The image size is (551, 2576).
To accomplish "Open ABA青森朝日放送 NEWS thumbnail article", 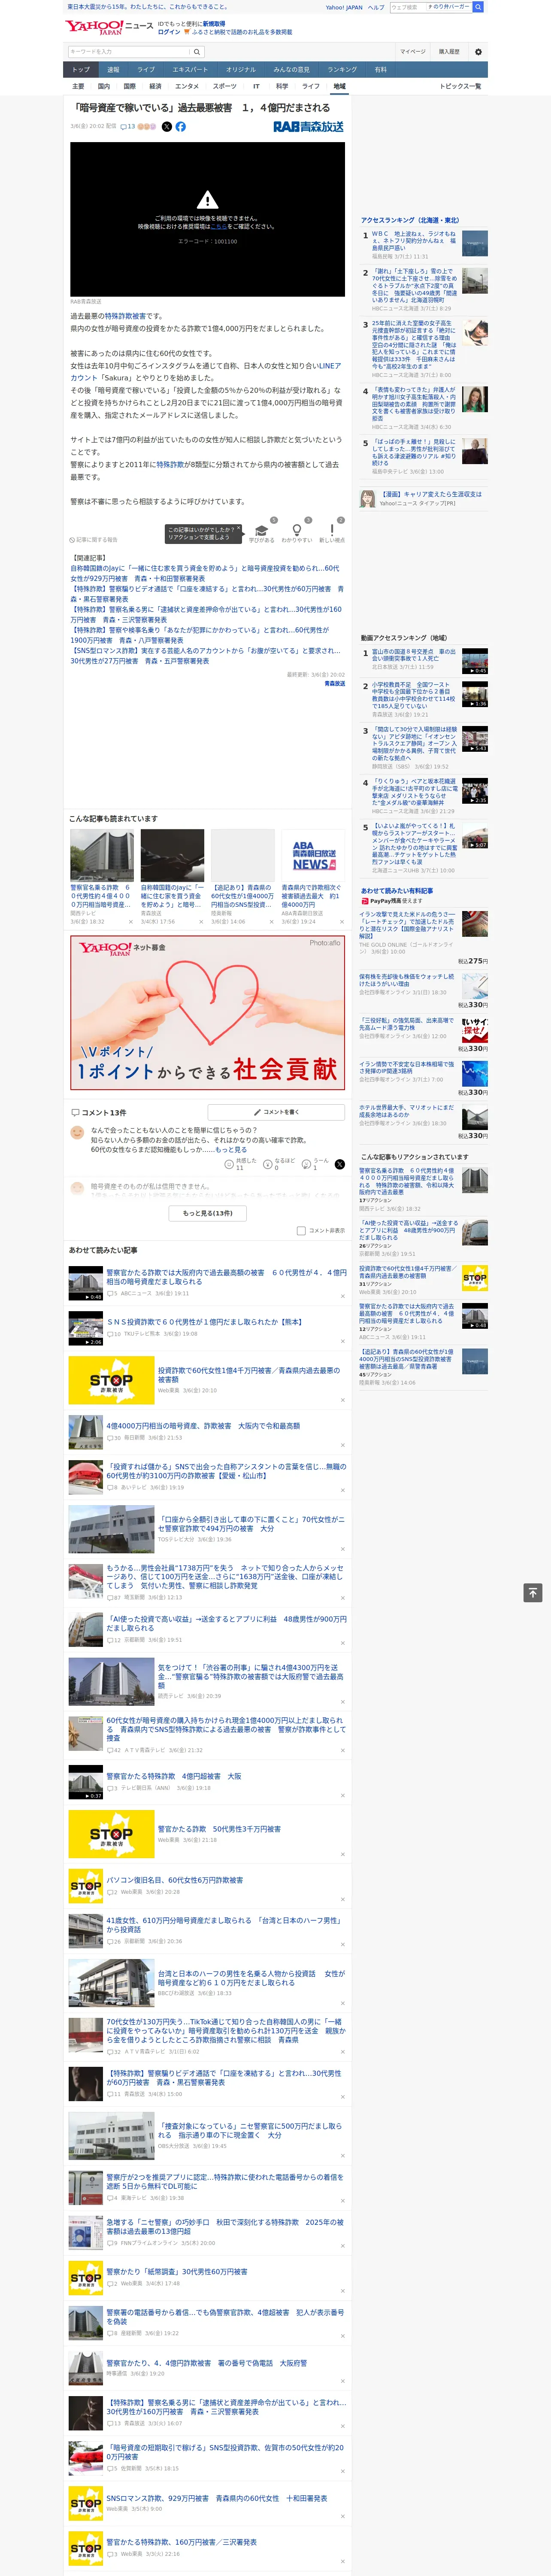I will pyautogui.click(x=313, y=854).
